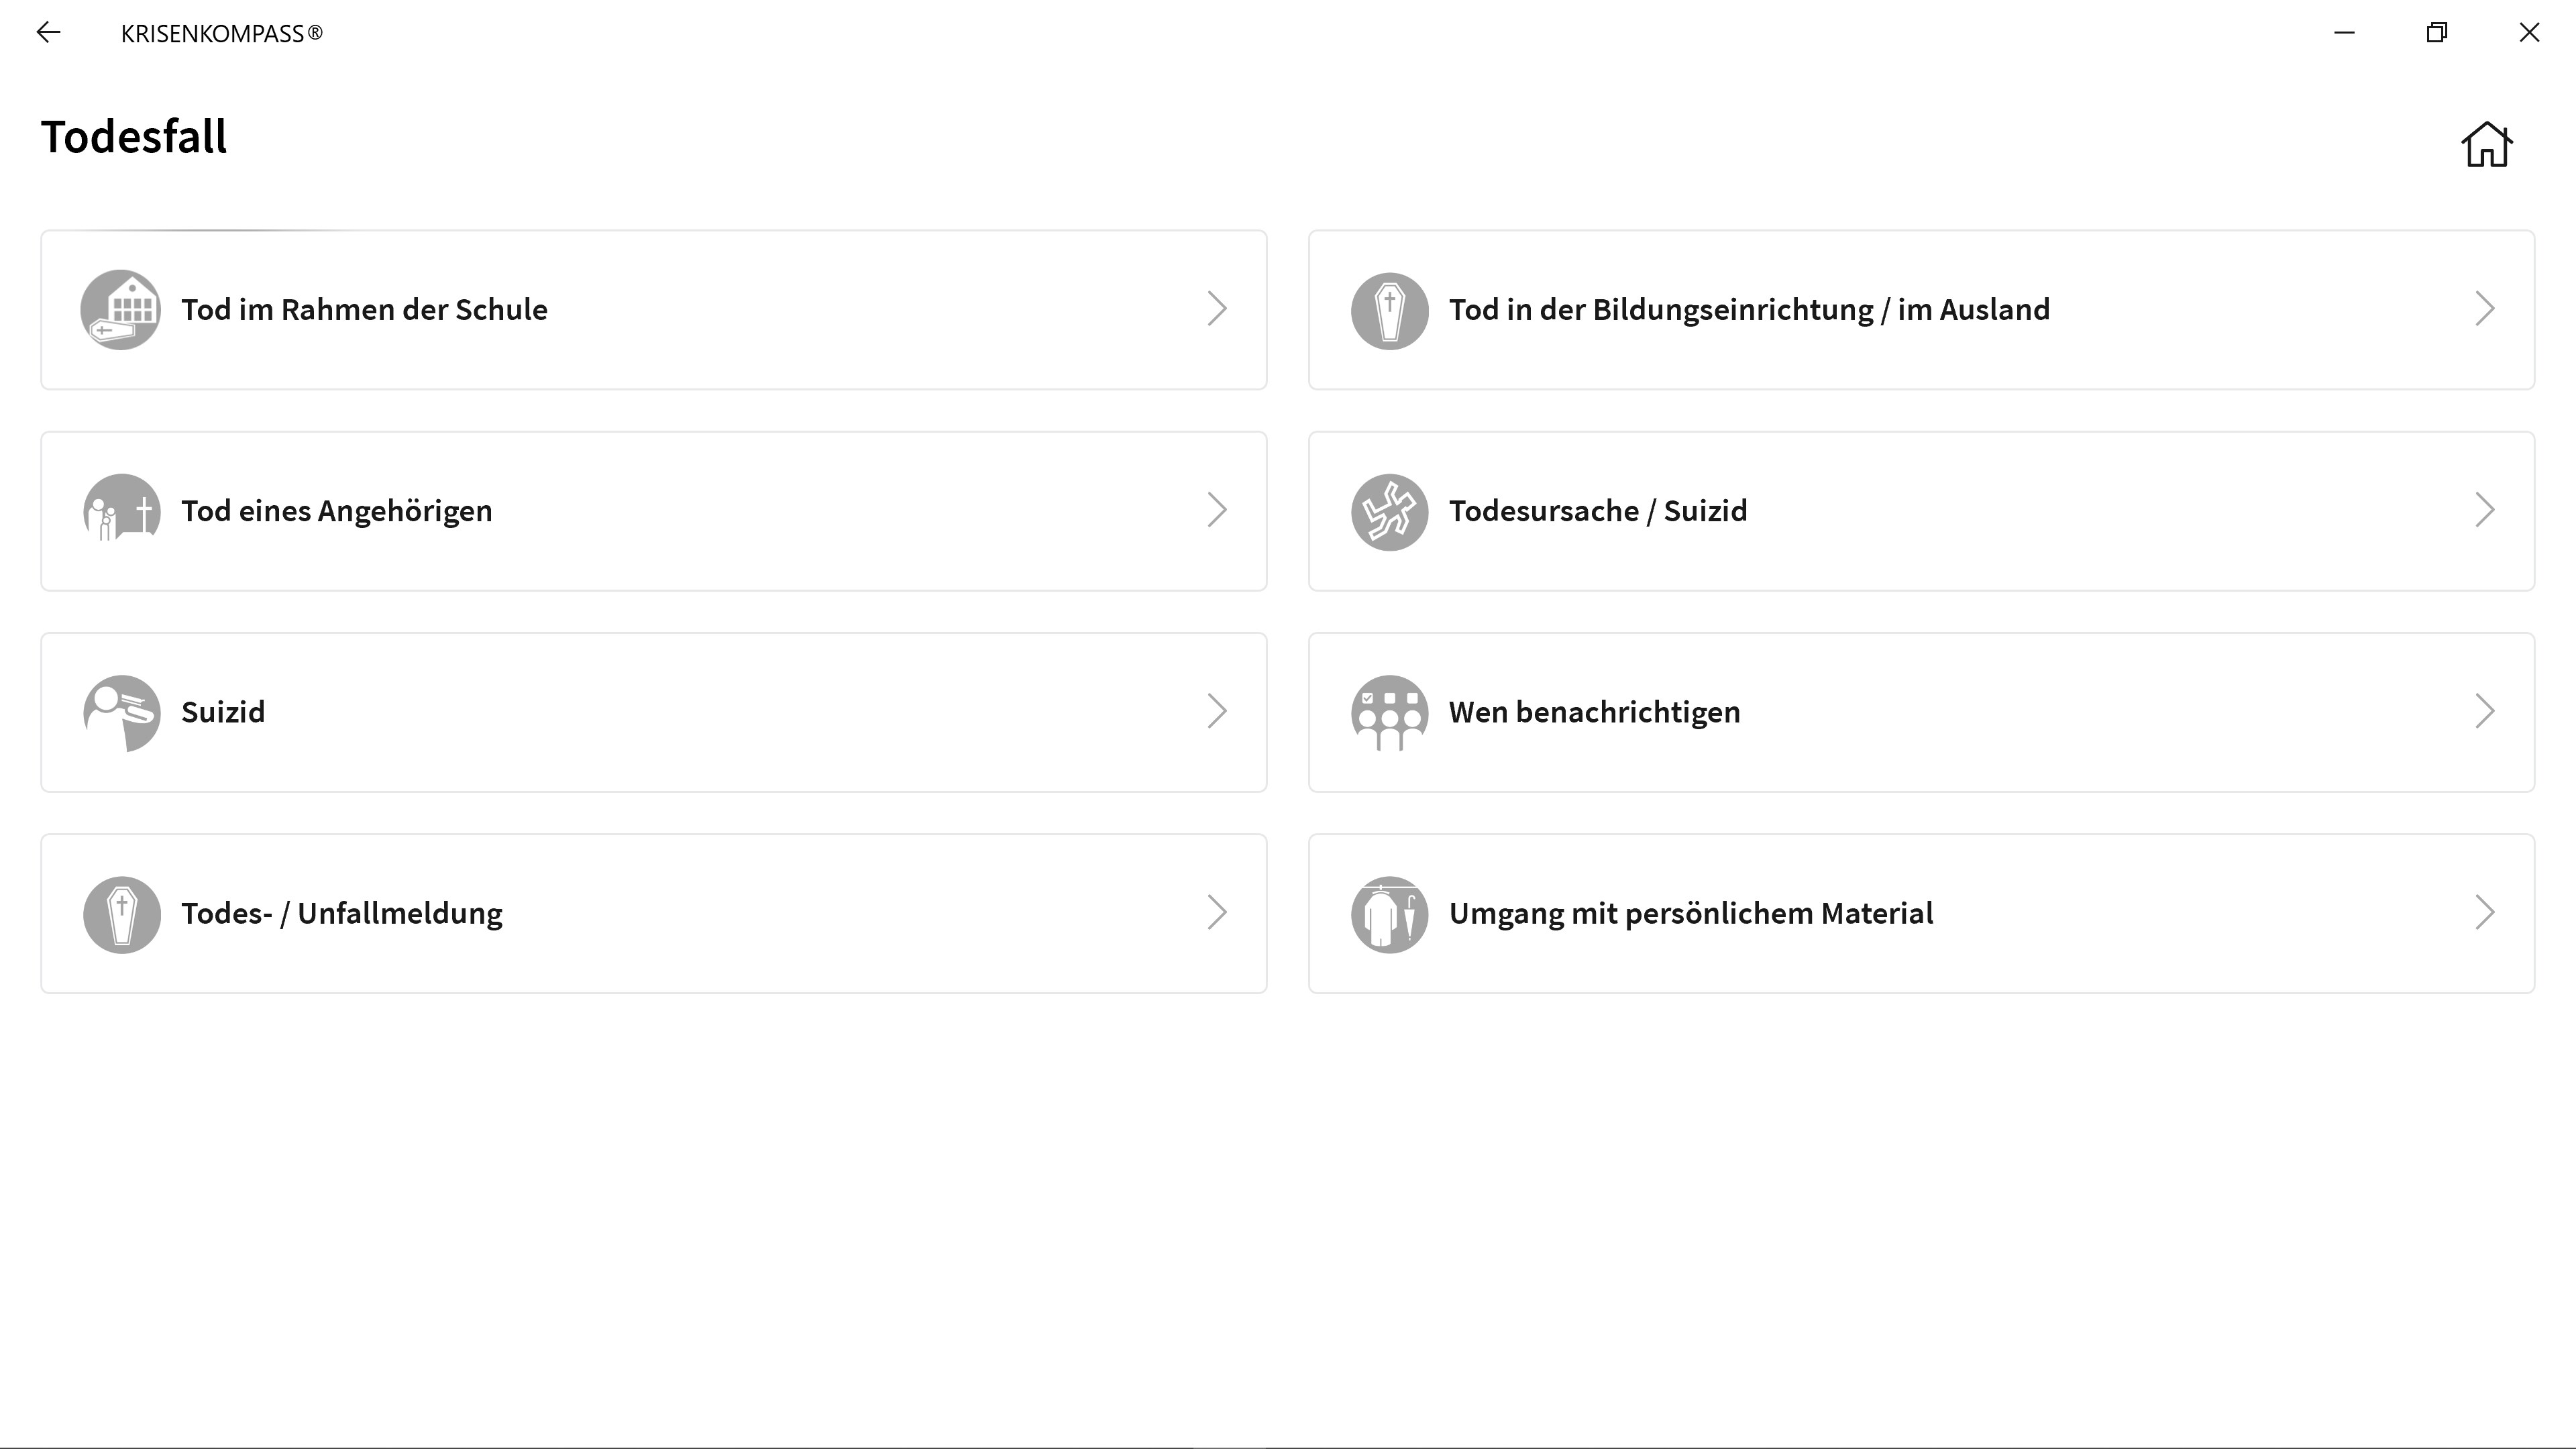Click the people group notification icon
Image resolution: width=2576 pixels, height=1449 pixels.
1389,712
